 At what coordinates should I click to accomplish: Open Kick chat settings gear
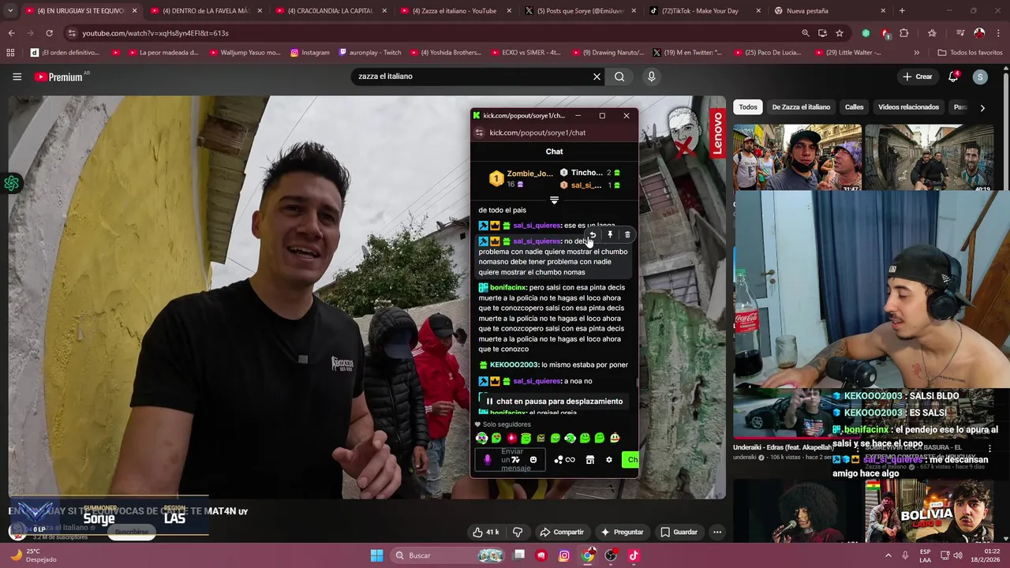pyautogui.click(x=608, y=460)
